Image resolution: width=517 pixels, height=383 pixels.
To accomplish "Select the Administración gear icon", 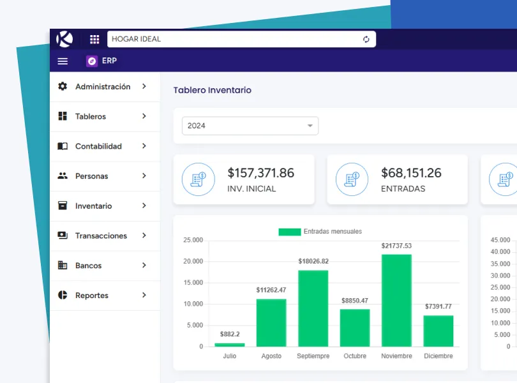I will [62, 86].
